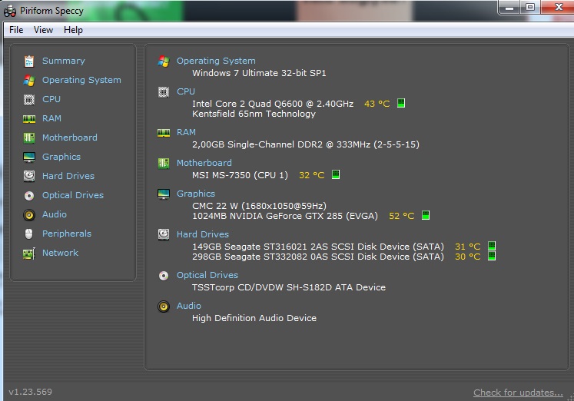Click the RAM stick icon in main panel
Screen dimensions: 574x401
pos(164,133)
